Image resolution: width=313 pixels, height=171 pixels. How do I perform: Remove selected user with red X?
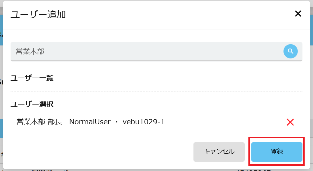[290, 122]
